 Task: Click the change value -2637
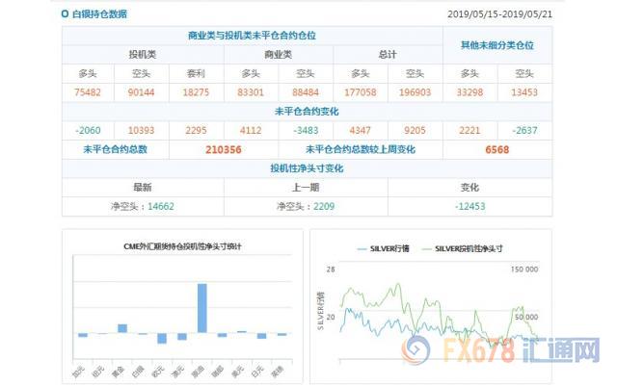point(524,131)
